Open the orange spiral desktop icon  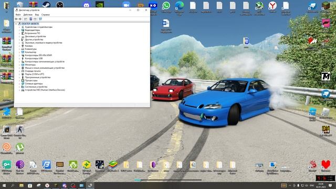click(x=6, y=147)
